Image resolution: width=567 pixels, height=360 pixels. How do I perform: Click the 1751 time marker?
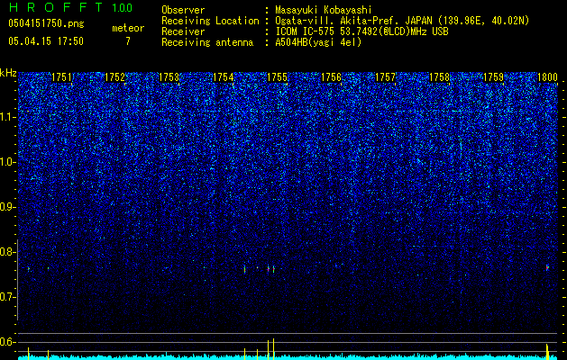coord(62,77)
